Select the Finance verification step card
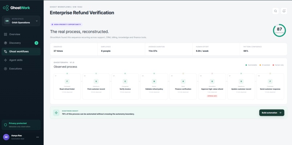 click(x=183, y=86)
